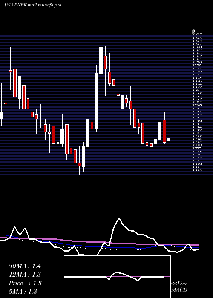Click the 50MA : 1.4 label
Screen dimensions: 213x298
[x=25, y=266]
